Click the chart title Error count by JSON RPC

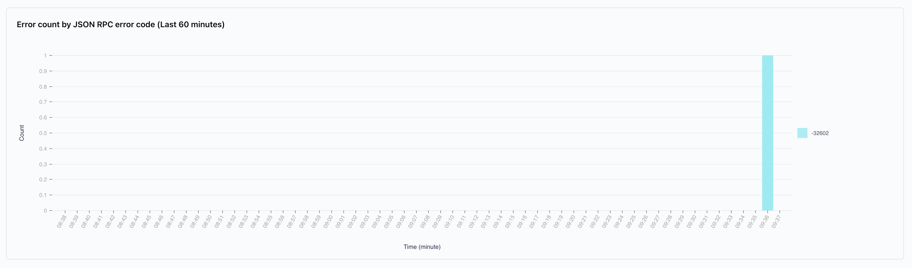coord(121,24)
